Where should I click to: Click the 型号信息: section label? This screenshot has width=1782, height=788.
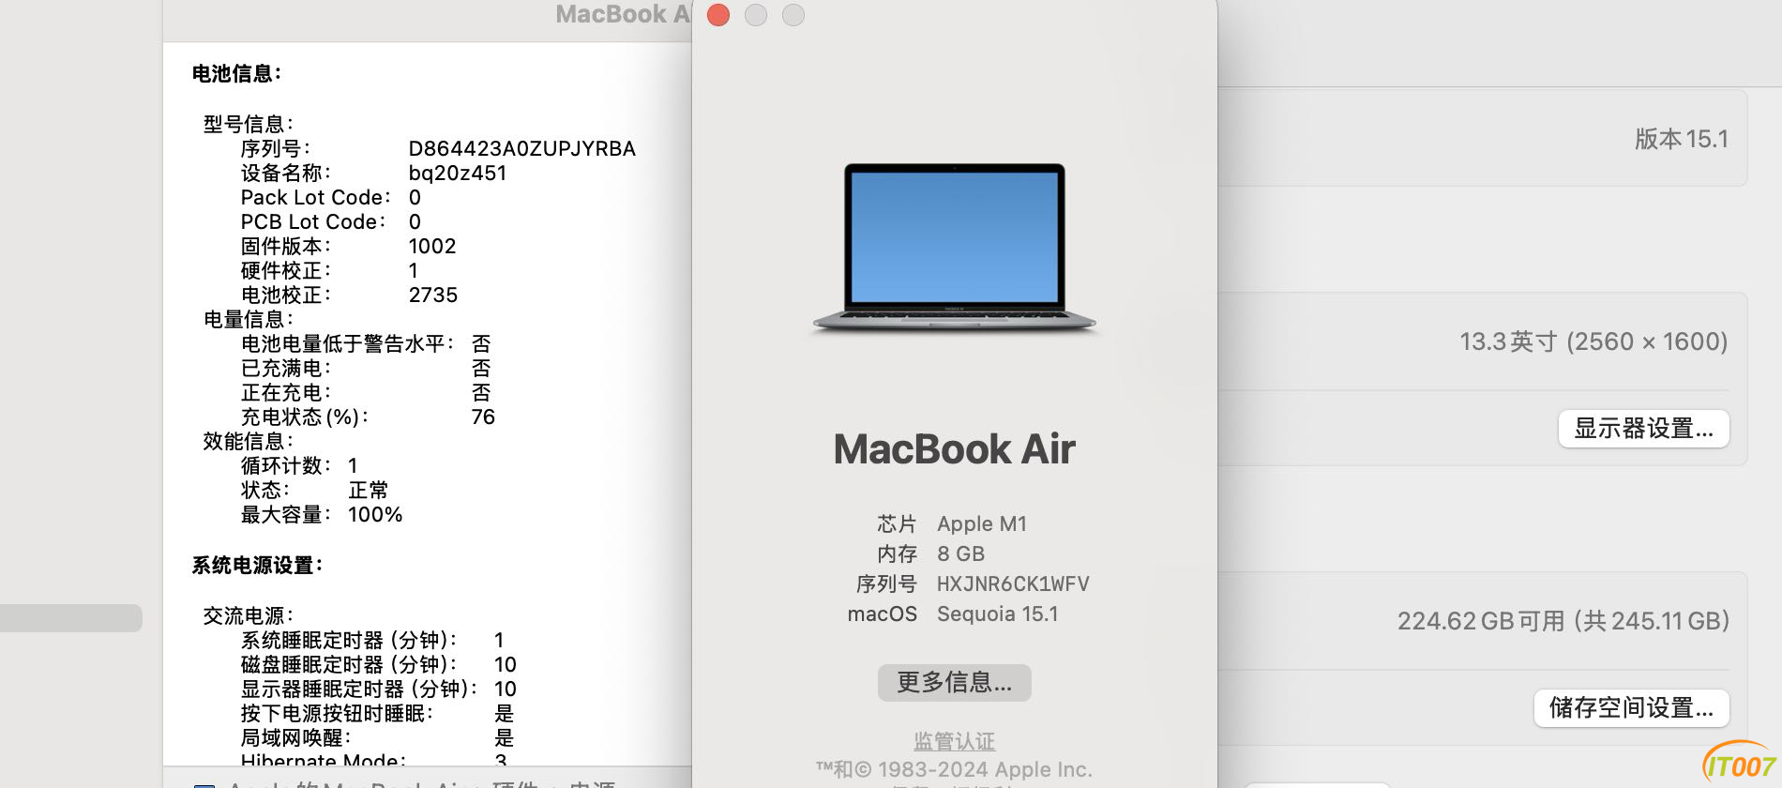pyautogui.click(x=249, y=124)
